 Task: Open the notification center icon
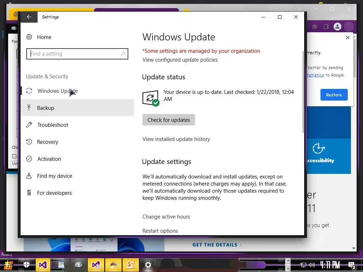(x=352, y=265)
